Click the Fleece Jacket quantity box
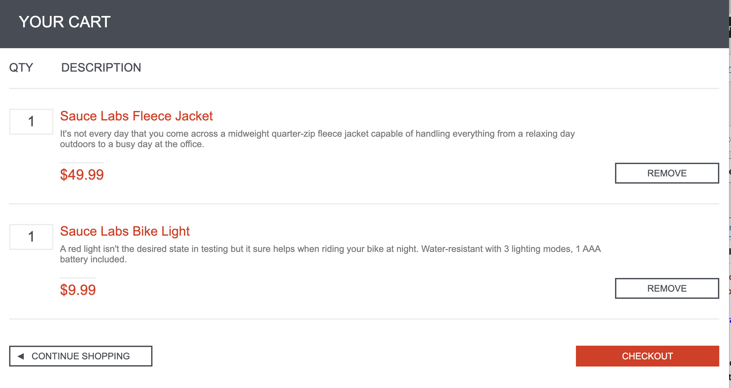 pos(31,122)
